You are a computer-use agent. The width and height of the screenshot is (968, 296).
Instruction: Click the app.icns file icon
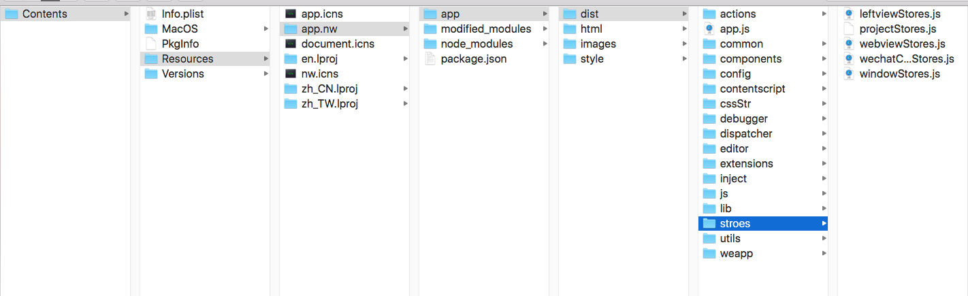(x=291, y=14)
